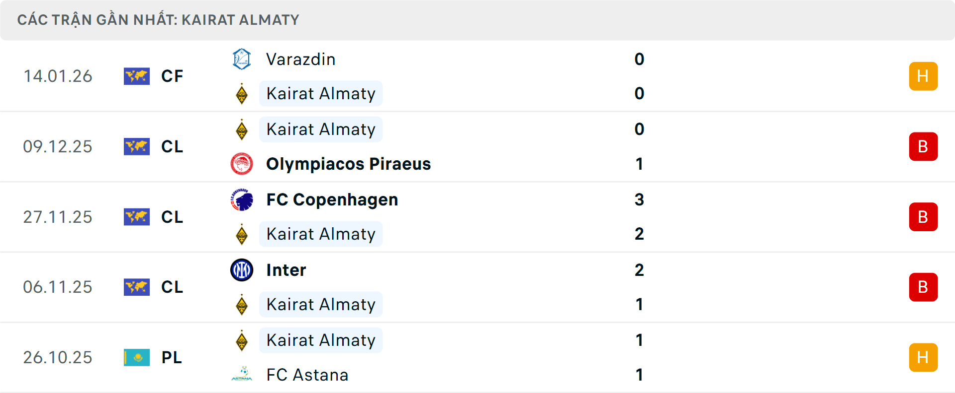The width and height of the screenshot is (955, 393).
Task: Click the red B badge for the Olympiacos match
Action: pyautogui.click(x=923, y=146)
